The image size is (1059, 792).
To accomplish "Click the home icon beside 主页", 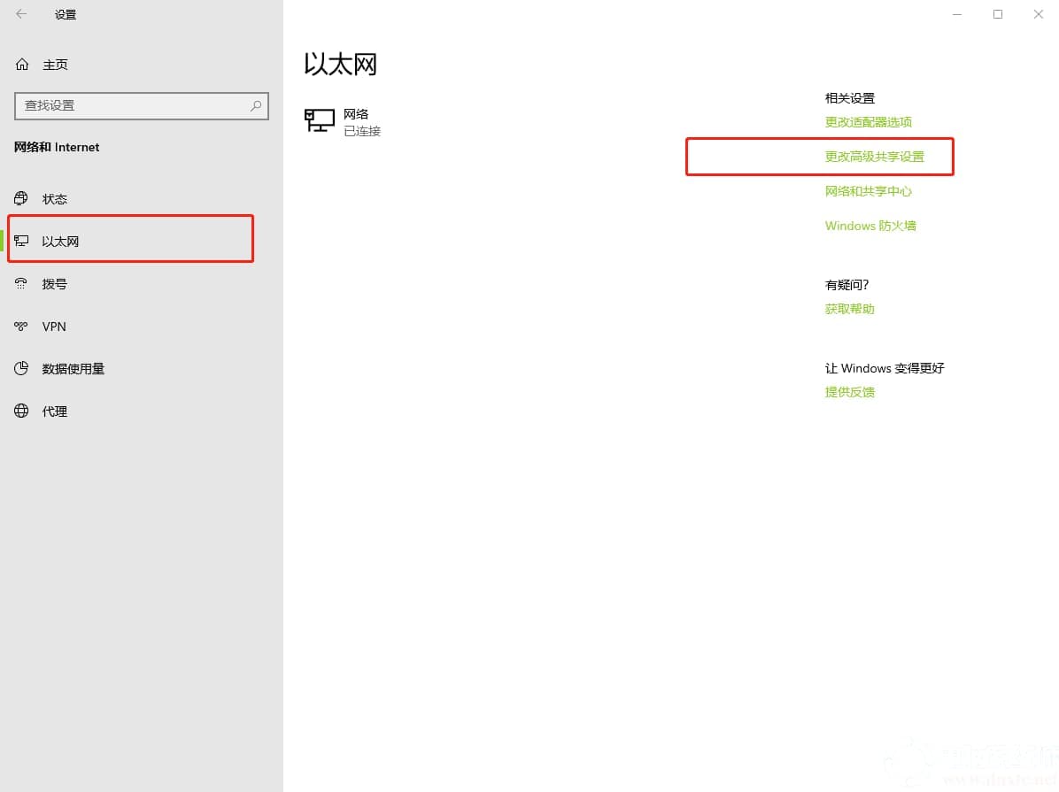I will tap(21, 64).
